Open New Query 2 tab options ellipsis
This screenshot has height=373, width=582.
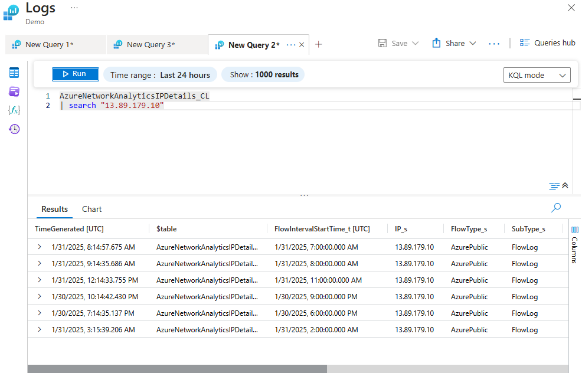click(291, 45)
